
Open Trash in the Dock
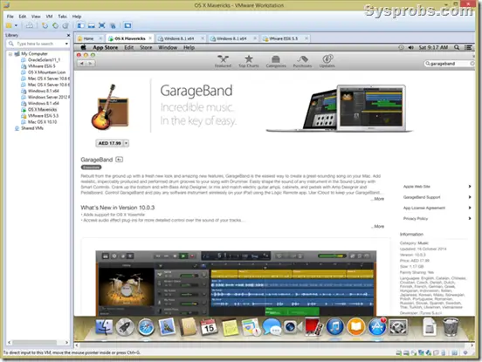point(451,327)
